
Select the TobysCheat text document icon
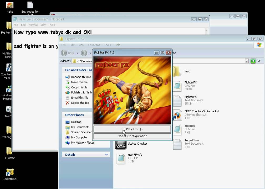[x=177, y=144]
